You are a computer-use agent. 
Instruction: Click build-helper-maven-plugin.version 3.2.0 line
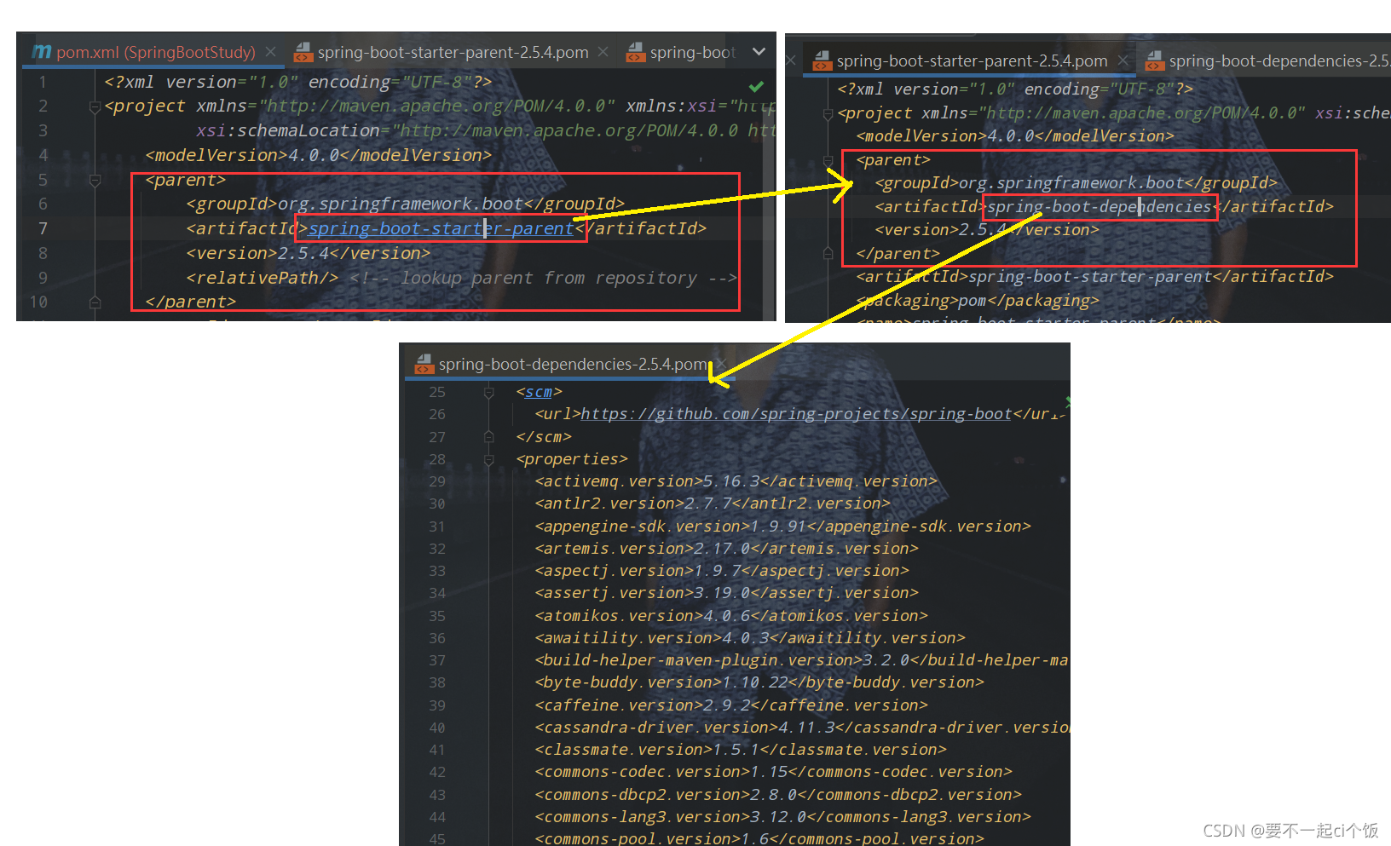click(801, 659)
